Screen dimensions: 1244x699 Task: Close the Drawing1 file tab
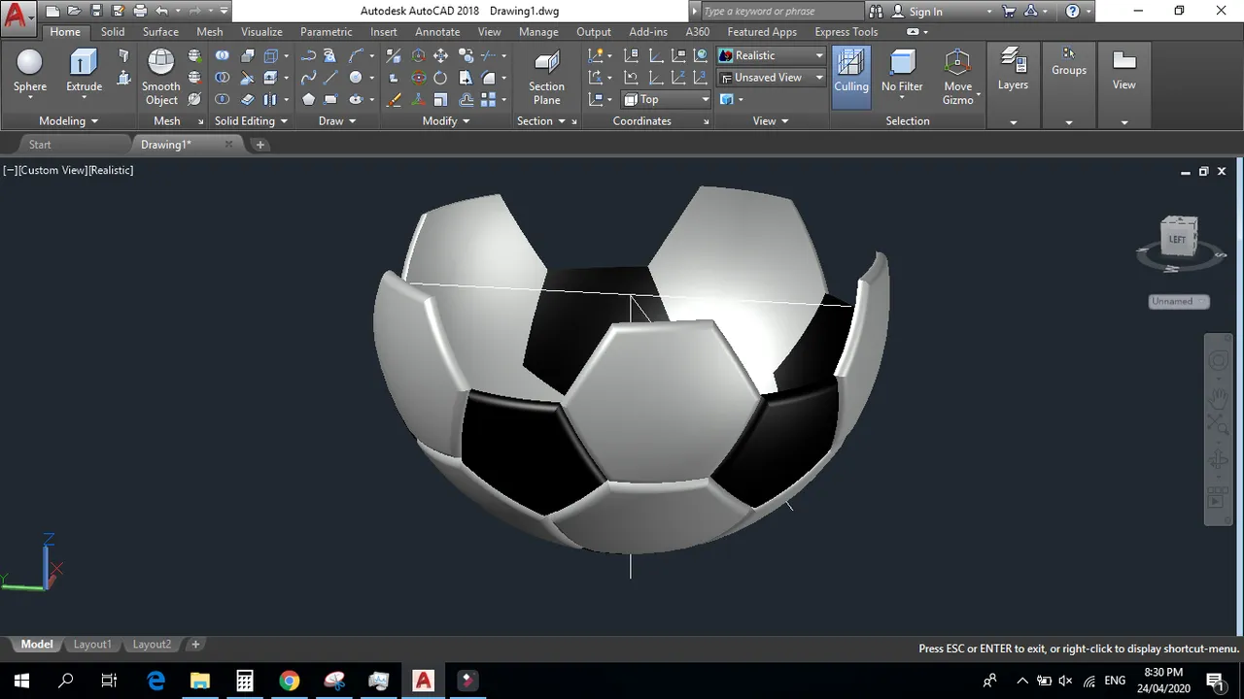pos(229,145)
